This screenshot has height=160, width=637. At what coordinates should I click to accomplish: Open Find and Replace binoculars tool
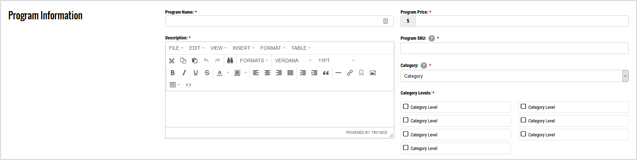[x=230, y=60]
